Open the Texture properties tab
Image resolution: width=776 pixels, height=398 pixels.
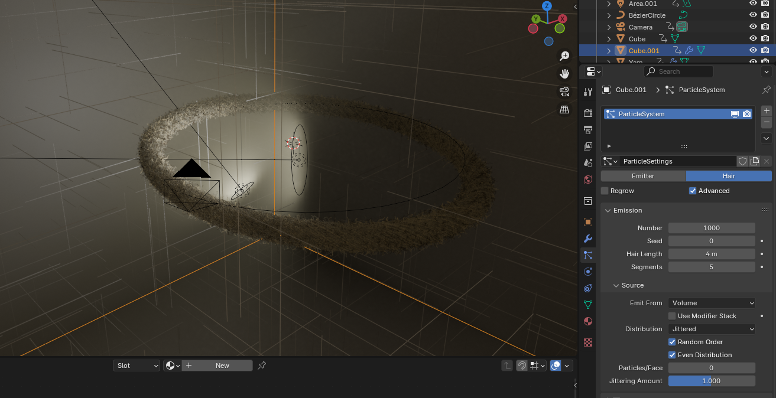587,342
